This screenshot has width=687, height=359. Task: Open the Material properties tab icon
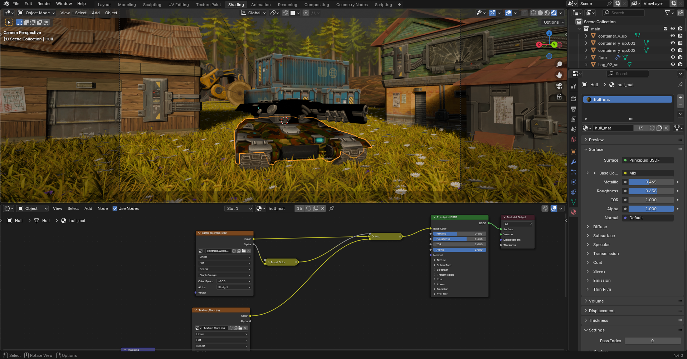574,212
